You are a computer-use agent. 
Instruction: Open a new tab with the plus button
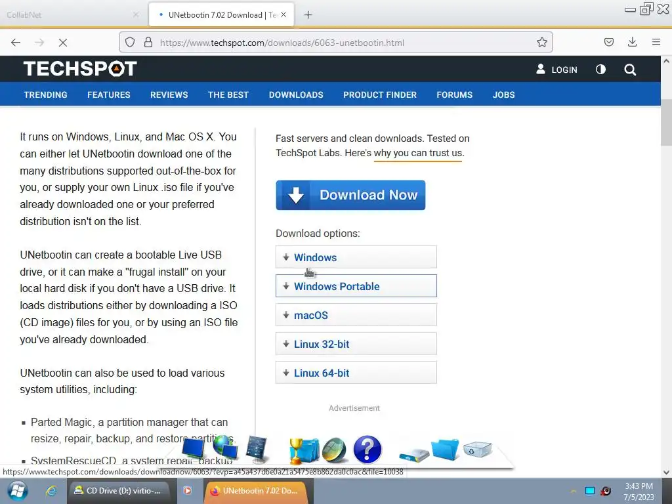[x=308, y=15]
